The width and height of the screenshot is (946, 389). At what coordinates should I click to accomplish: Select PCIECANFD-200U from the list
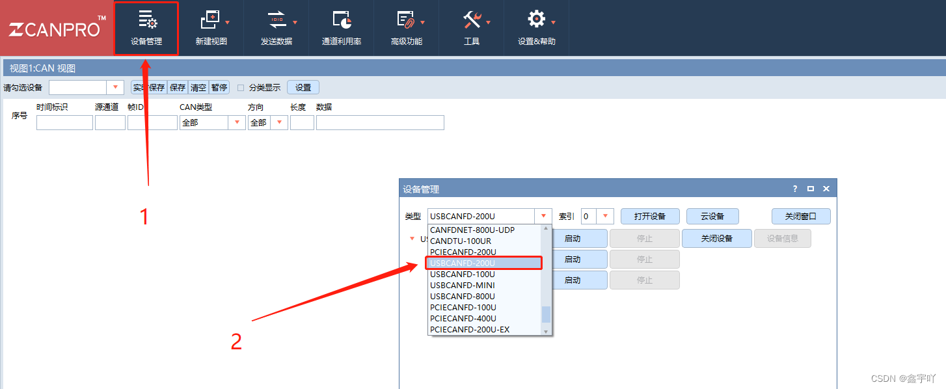click(x=484, y=252)
